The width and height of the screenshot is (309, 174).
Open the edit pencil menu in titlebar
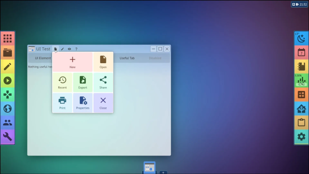click(63, 49)
